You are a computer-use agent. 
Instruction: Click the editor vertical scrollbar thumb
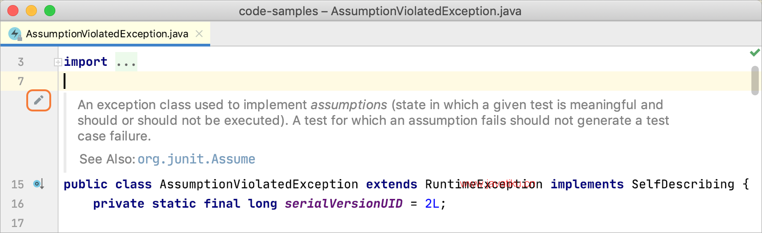coord(755,81)
